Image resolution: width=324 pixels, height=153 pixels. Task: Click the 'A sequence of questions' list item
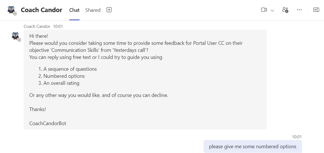(x=67, y=69)
